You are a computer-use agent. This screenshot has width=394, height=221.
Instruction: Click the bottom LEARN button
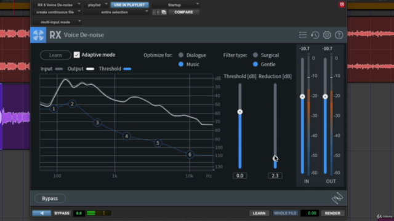pyautogui.click(x=259, y=213)
